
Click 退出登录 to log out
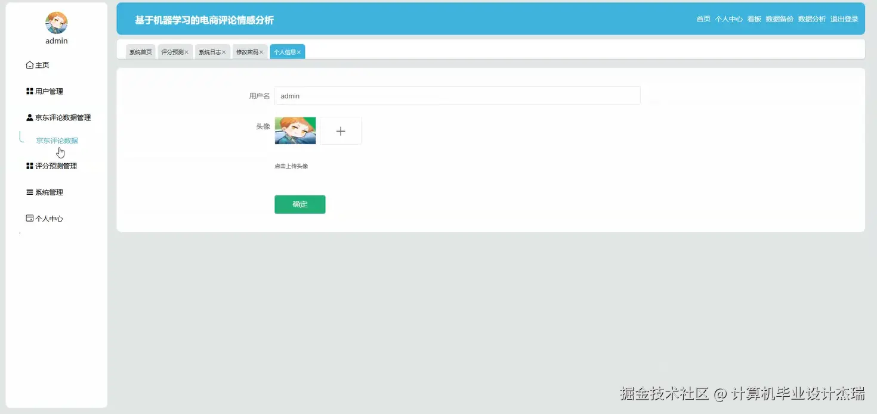coord(844,18)
